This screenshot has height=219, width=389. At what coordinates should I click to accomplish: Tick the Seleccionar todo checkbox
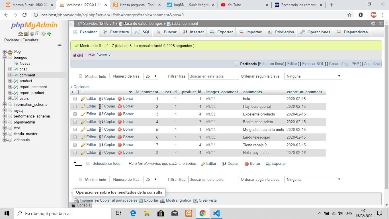pyautogui.click(x=88, y=164)
